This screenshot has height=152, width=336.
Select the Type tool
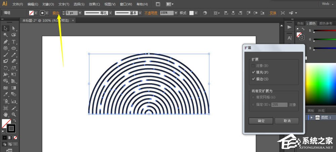pyautogui.click(x=14, y=42)
